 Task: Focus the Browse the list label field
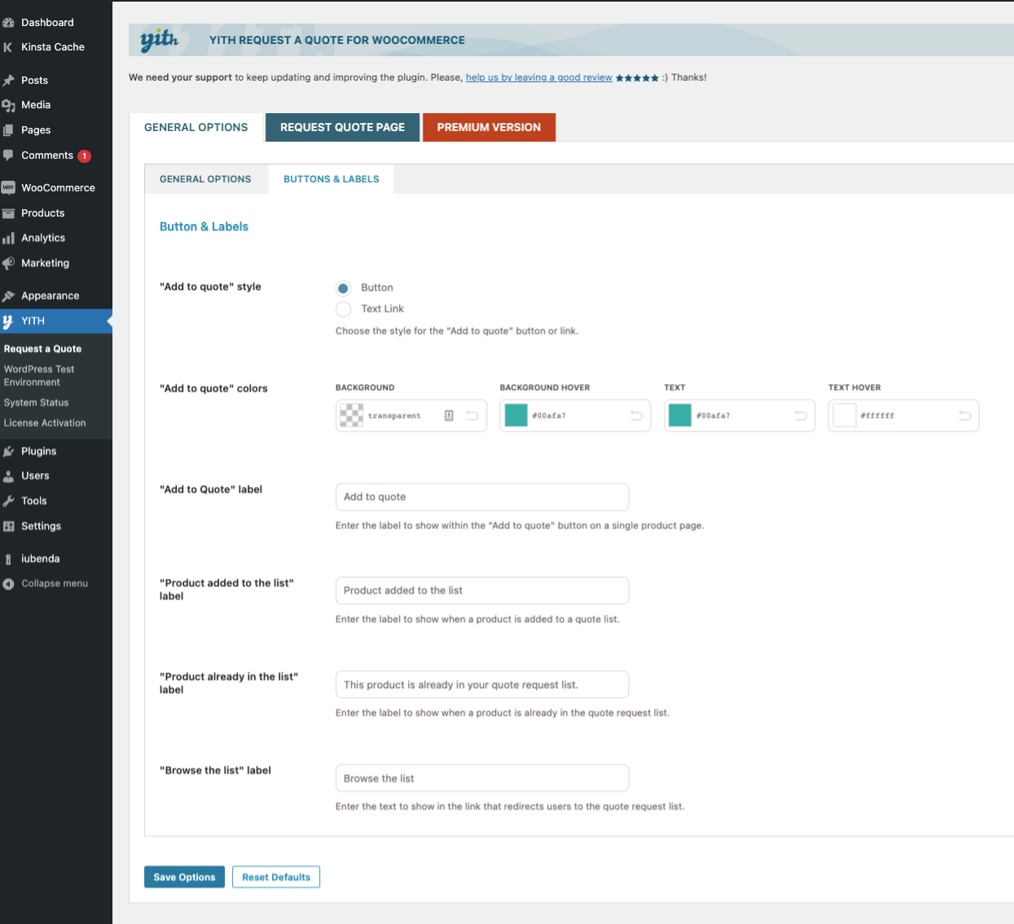coord(482,778)
